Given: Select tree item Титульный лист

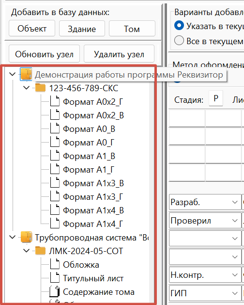Looking at the screenshot, I should [x=93, y=278].
